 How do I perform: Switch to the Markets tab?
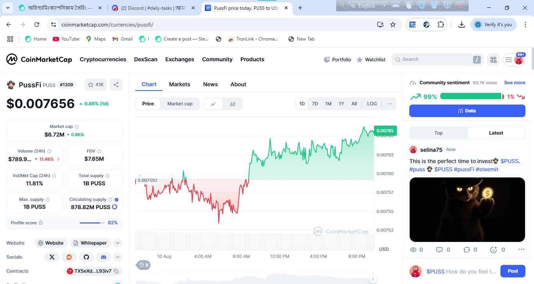179,84
